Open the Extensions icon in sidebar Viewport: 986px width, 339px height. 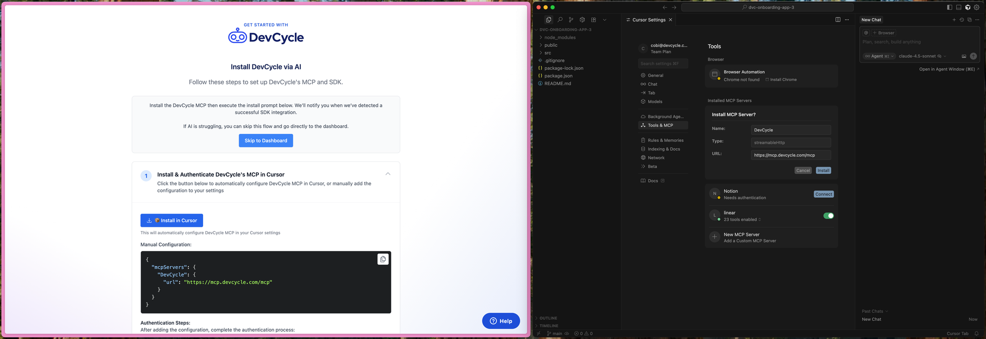click(x=594, y=20)
